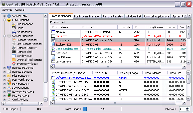Open System Privileges house icon

tap(14, 64)
